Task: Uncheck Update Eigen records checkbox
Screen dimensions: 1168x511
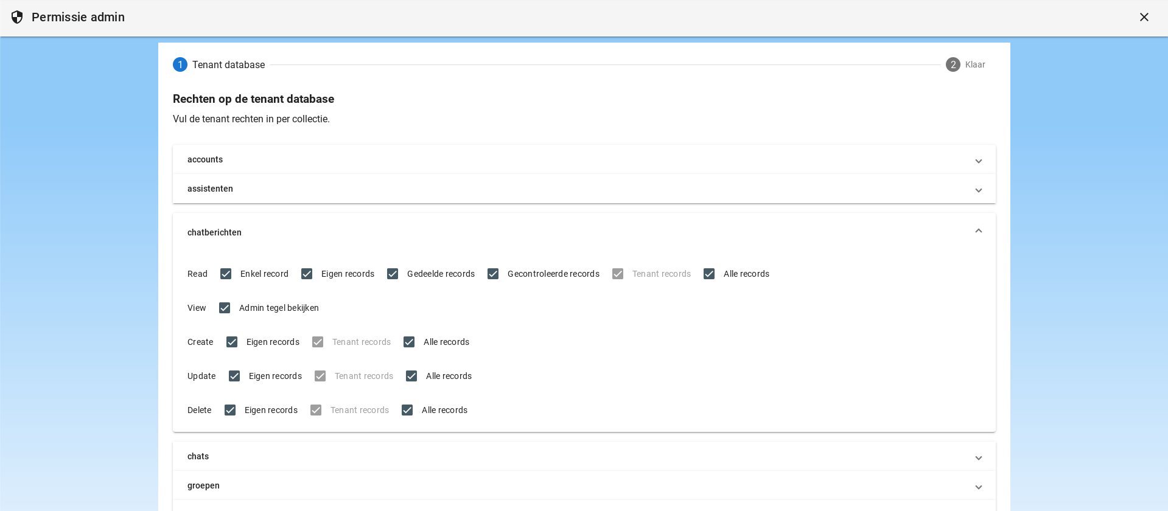Action: pos(234,376)
